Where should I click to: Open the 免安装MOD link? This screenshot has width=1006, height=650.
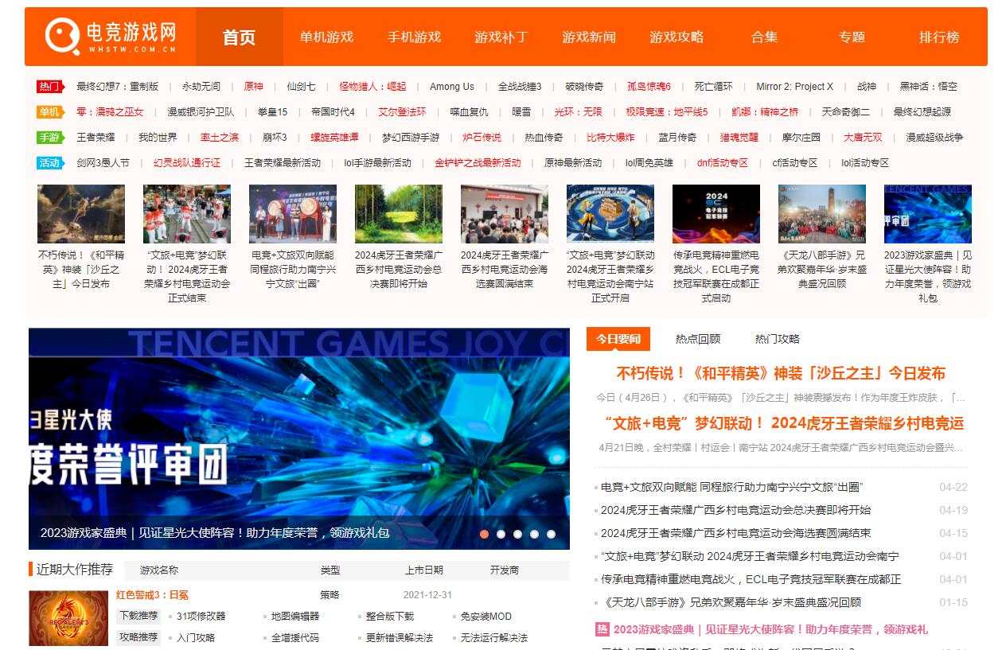(x=486, y=616)
